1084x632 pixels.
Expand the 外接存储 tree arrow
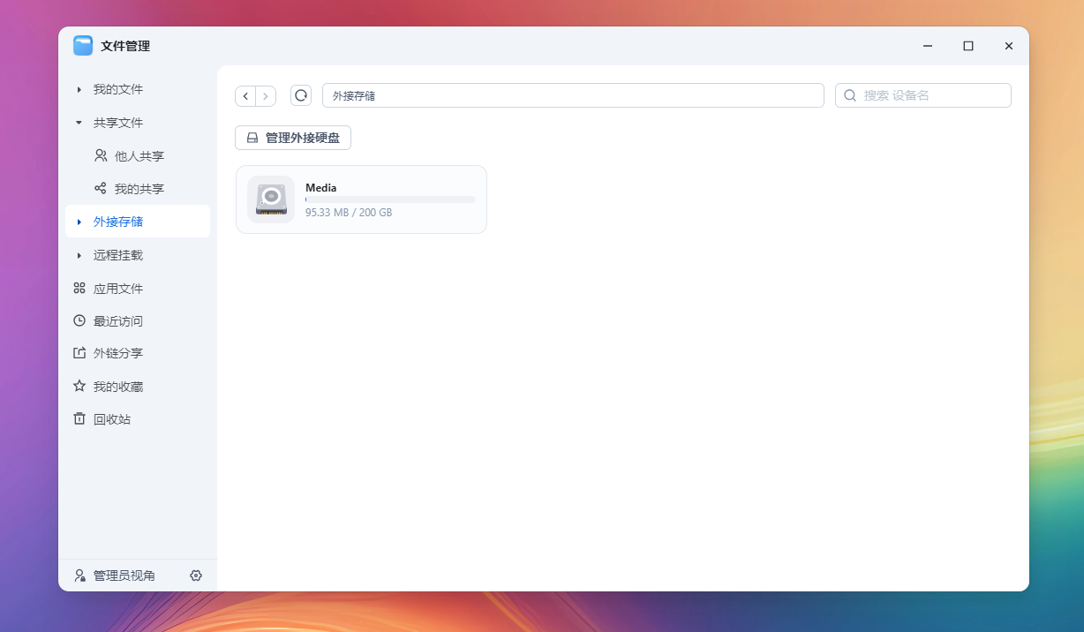(79, 222)
